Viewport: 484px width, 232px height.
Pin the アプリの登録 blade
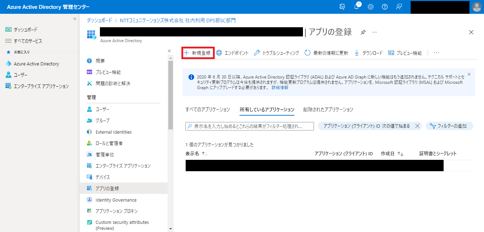tap(363, 32)
